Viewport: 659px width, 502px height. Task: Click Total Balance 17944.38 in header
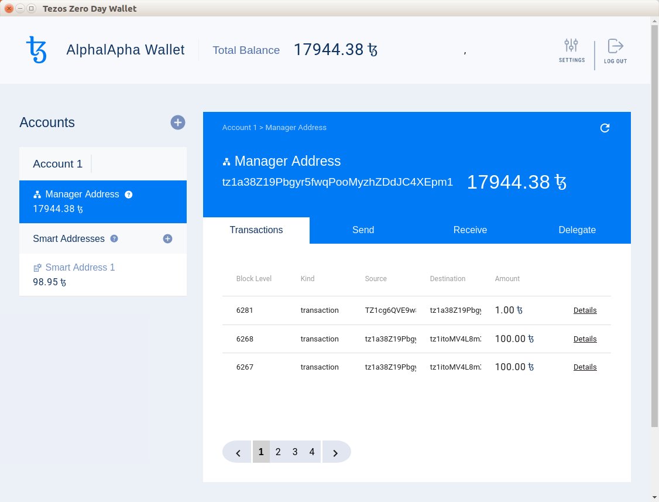click(x=335, y=50)
